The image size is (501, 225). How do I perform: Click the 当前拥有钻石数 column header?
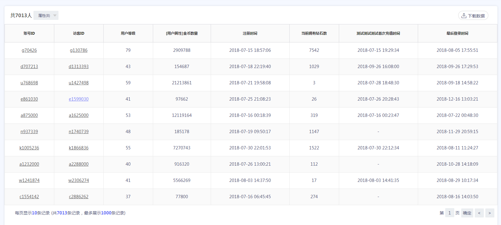(x=314, y=33)
